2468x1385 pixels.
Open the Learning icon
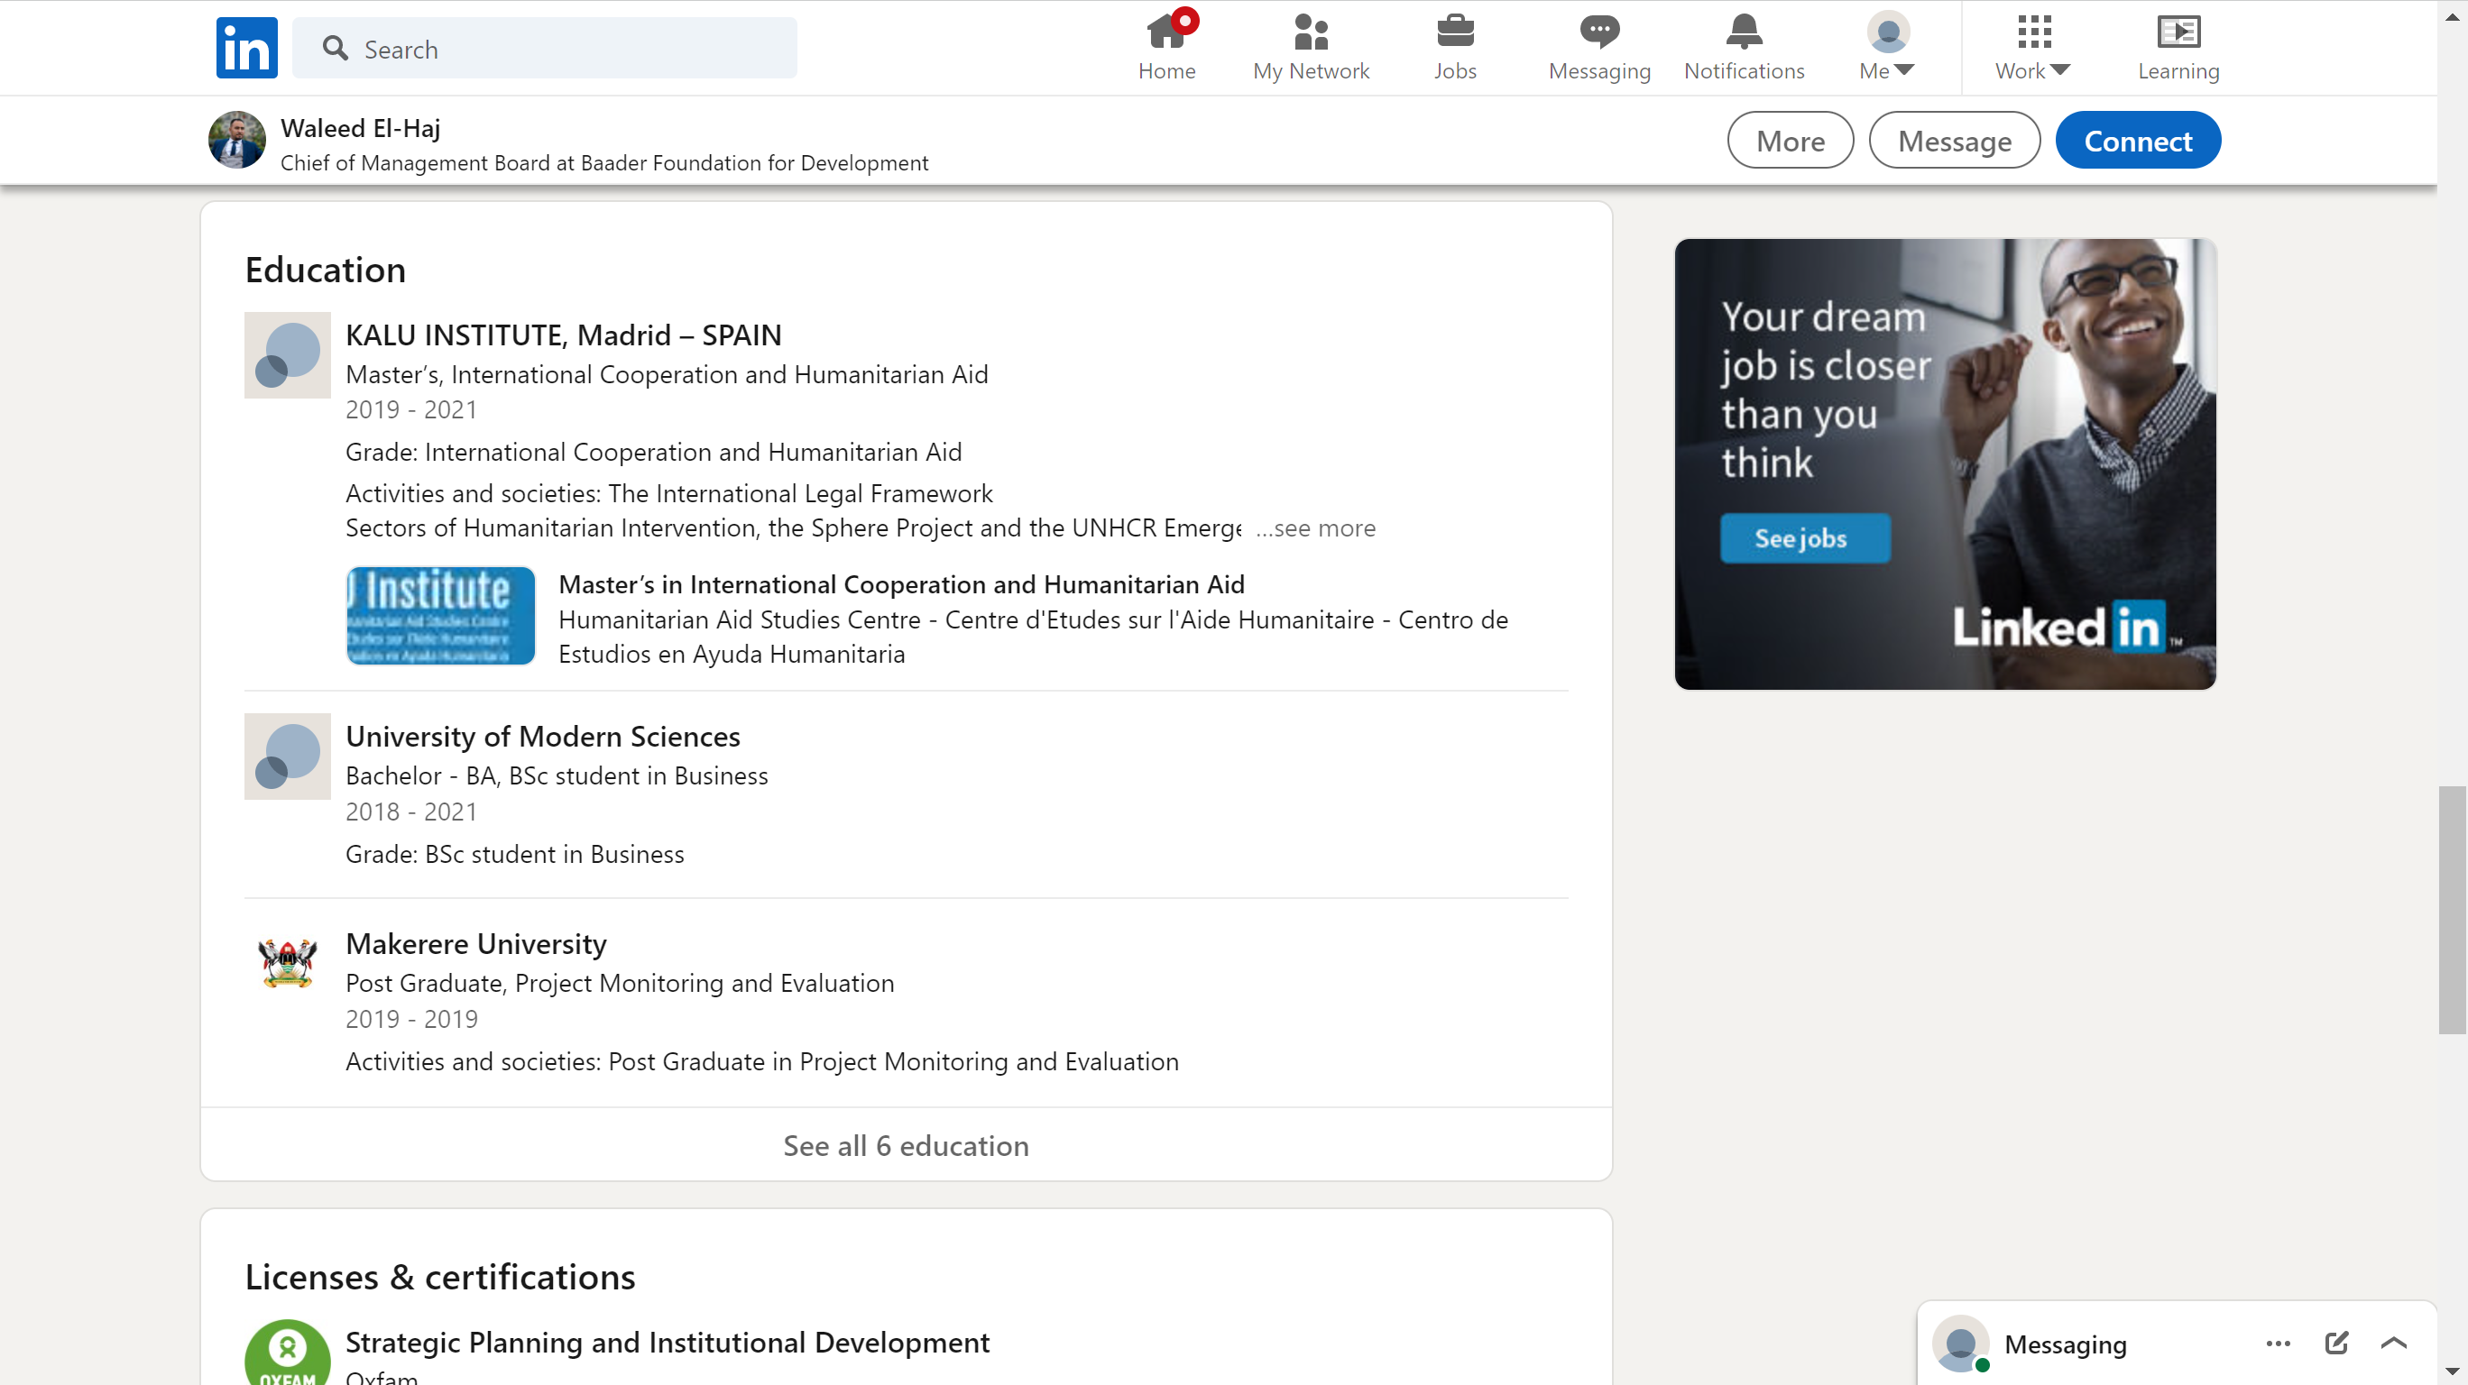click(2177, 32)
